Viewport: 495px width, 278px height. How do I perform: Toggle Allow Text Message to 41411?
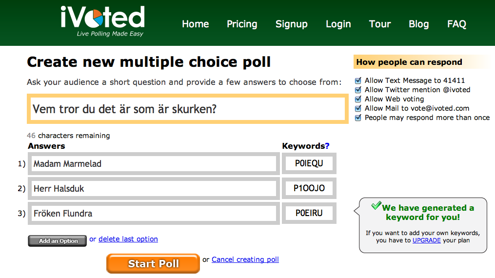coord(358,80)
